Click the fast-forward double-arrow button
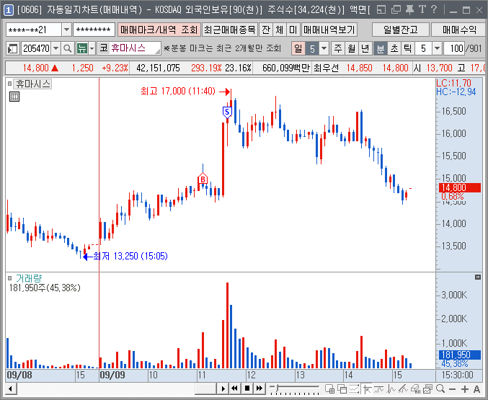Viewport: 488px width, 400px height. pos(259,388)
